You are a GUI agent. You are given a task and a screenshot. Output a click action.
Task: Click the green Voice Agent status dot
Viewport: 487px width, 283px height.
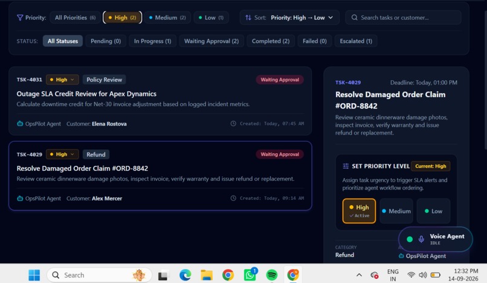click(410, 239)
